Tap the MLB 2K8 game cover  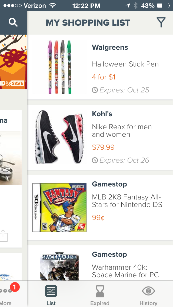tap(59, 207)
